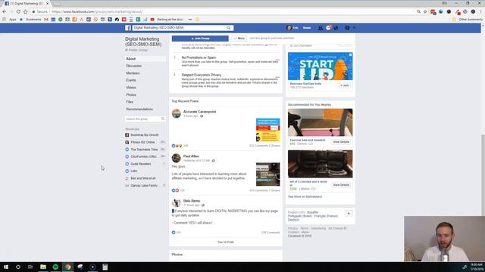The image size is (485, 272).
Task: Open Task View in the taskbar
Action: [30, 267]
